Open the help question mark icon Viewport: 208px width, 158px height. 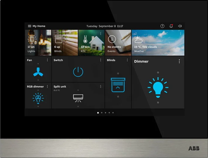[x=162, y=26]
